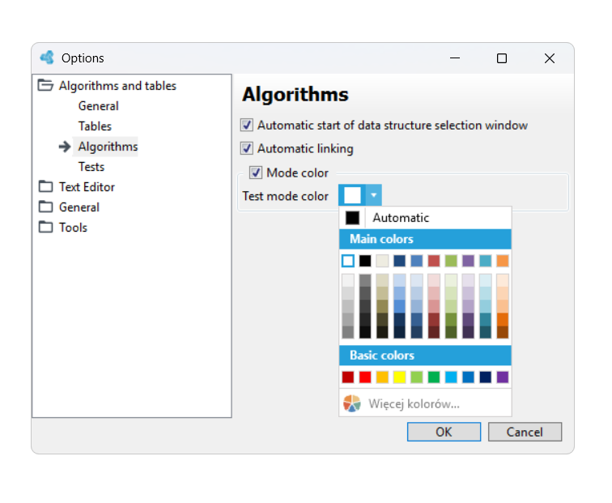The width and height of the screenshot is (612, 503).
Task: Pick the light green swatch in Basic colors
Action: [416, 377]
